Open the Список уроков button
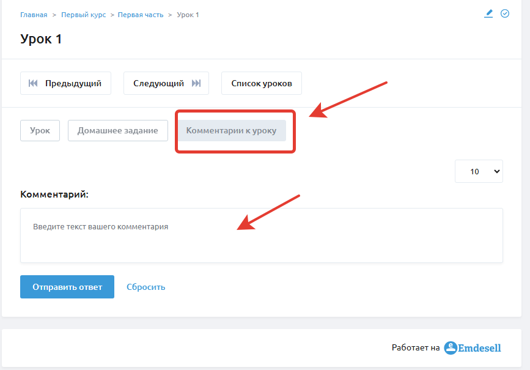 pos(262,83)
